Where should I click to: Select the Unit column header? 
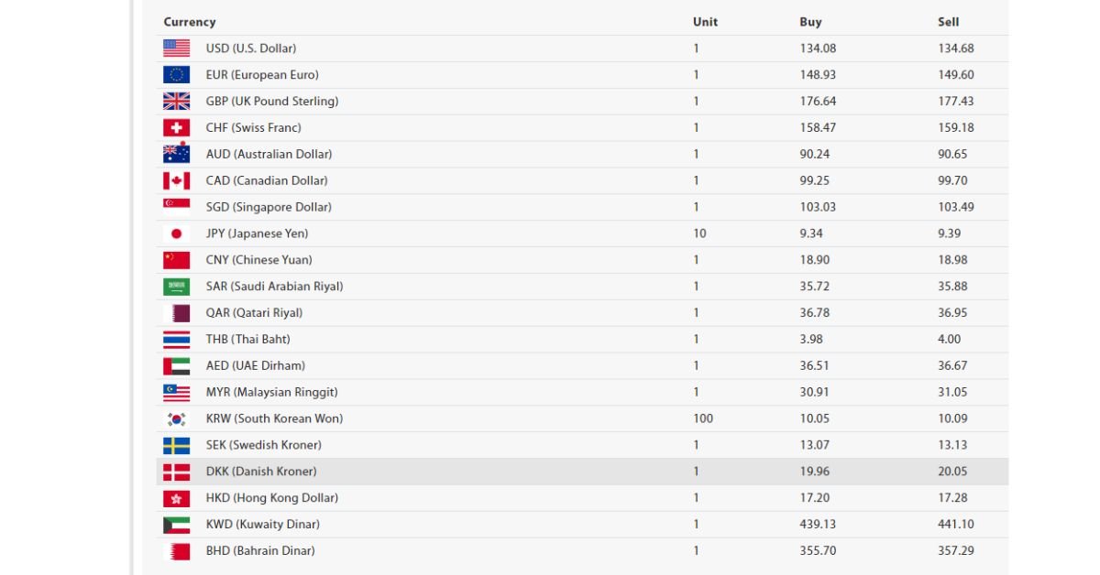click(705, 22)
